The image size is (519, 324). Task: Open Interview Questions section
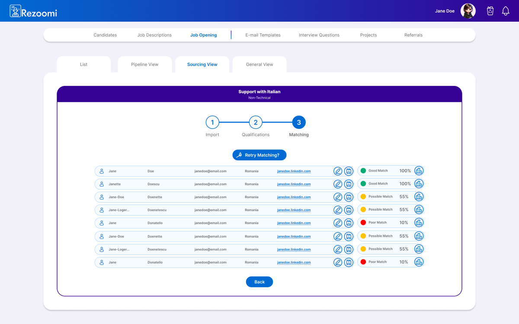(x=319, y=35)
